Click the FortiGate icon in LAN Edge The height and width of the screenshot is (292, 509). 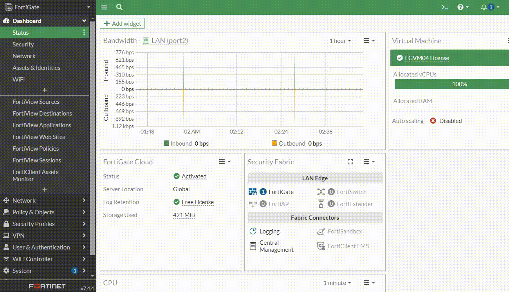pos(253,192)
